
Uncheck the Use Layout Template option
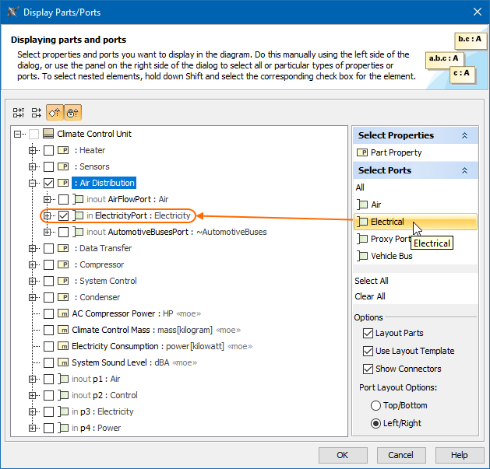click(368, 351)
